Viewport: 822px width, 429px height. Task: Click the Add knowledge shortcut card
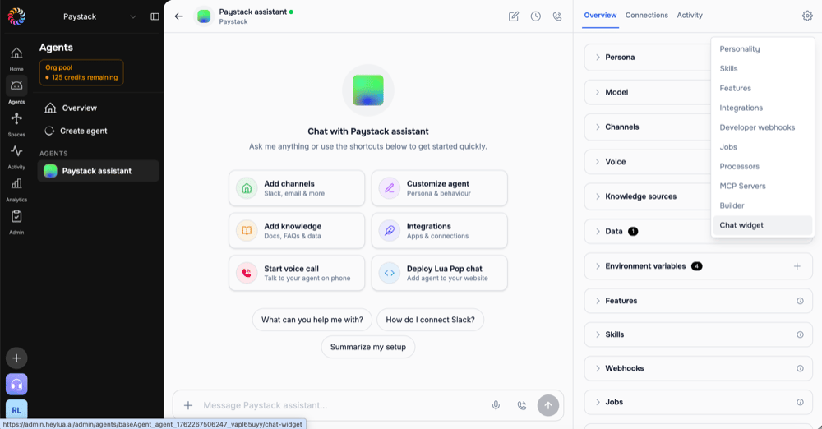point(297,231)
